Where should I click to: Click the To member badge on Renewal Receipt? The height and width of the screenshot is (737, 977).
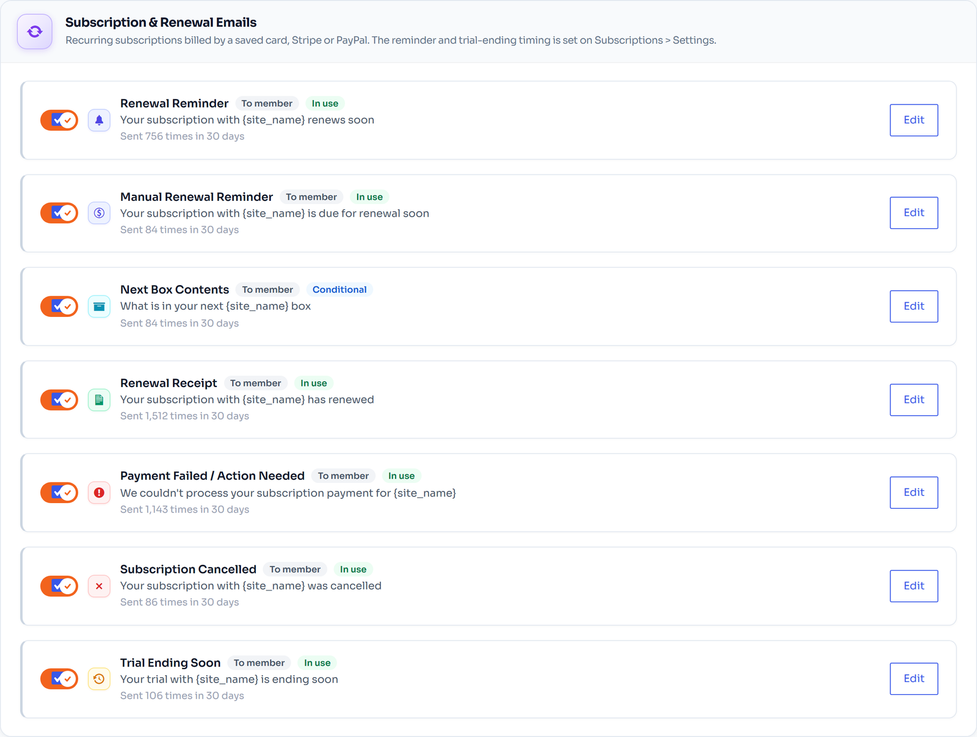pos(255,383)
